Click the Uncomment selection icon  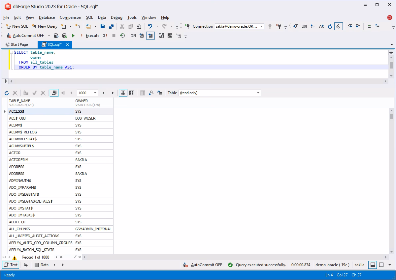pyautogui.click(x=378, y=26)
